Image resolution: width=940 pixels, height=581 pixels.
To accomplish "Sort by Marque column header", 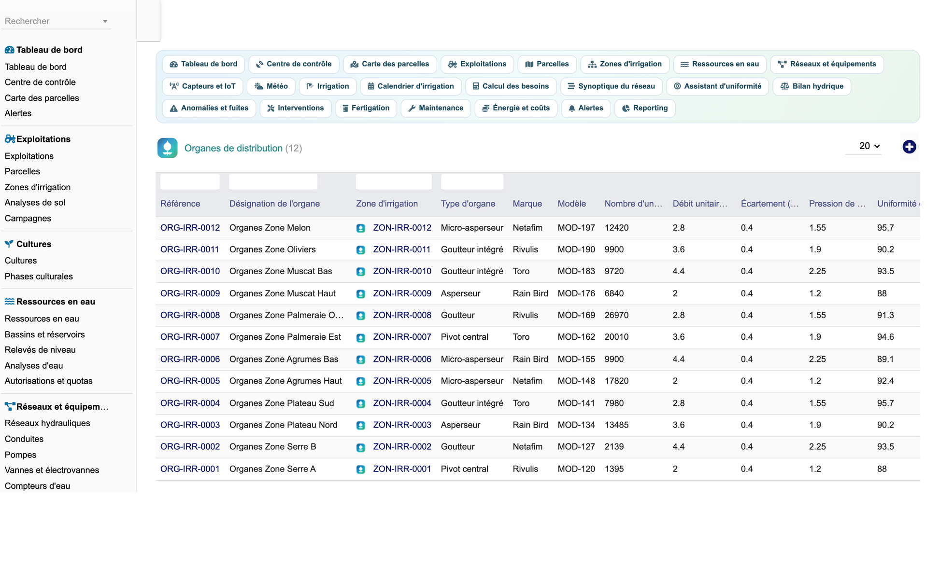I will coord(527,204).
